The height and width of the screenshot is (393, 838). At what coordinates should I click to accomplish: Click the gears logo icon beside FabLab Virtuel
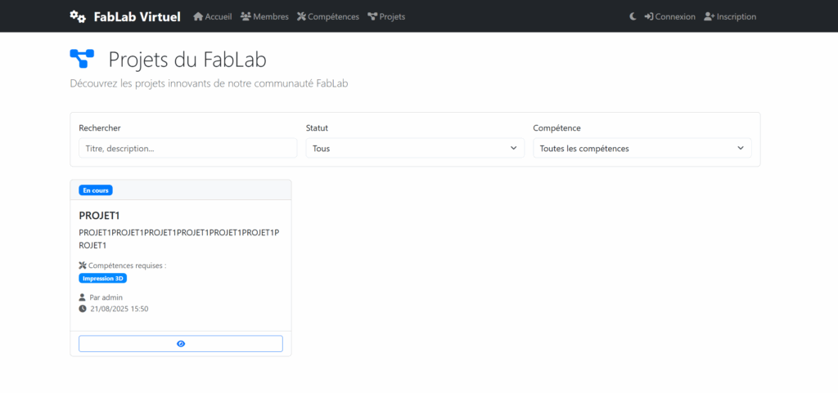[78, 16]
